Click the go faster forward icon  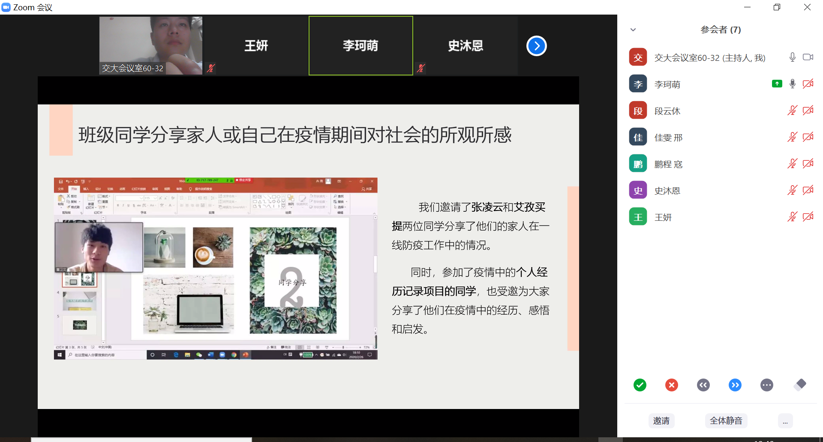(x=735, y=385)
